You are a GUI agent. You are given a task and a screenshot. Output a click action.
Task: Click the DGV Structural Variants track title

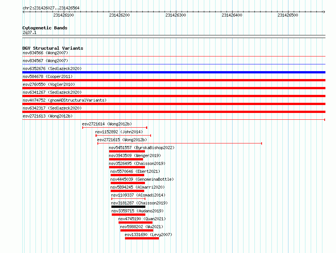[53, 48]
